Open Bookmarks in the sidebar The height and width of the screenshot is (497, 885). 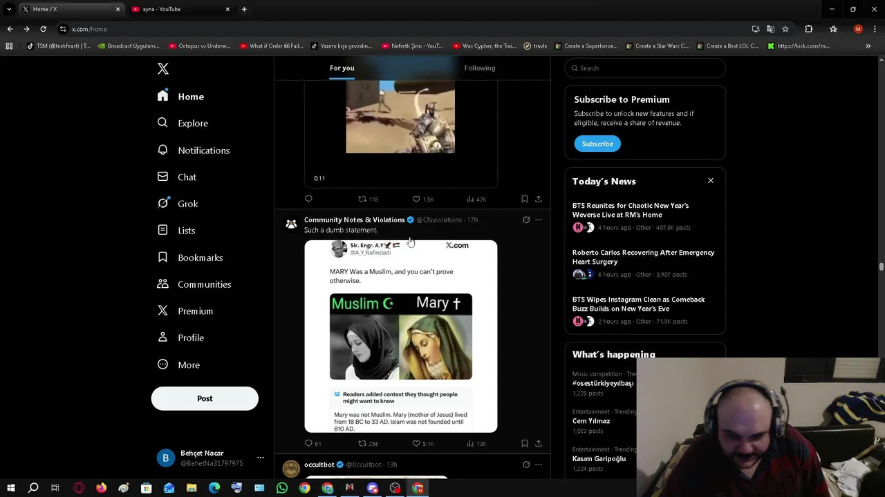tap(190, 257)
